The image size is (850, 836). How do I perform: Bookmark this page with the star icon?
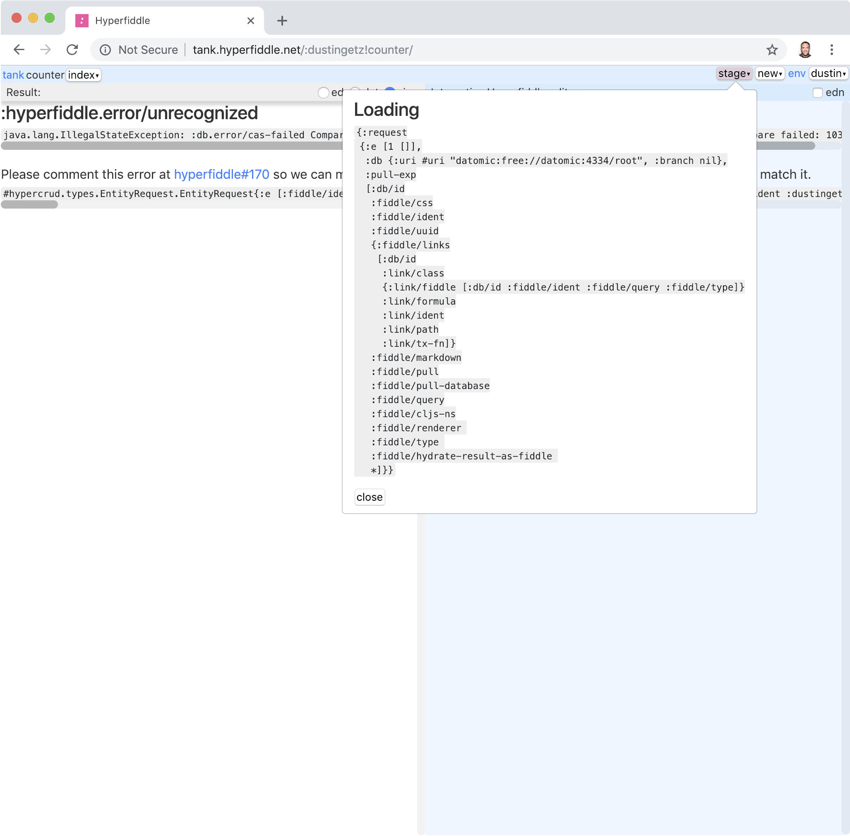pos(772,50)
